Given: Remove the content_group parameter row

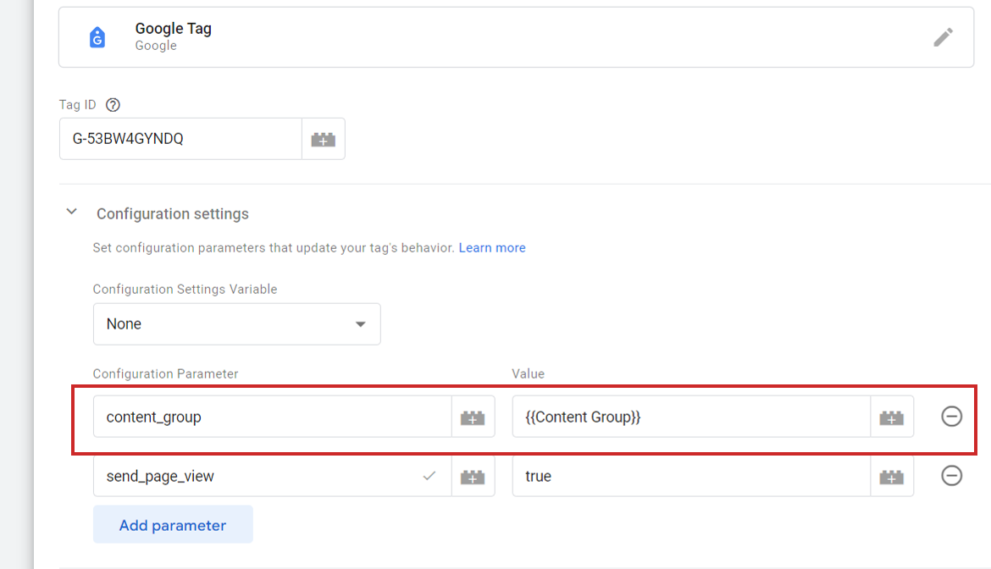Looking at the screenshot, I should 951,416.
